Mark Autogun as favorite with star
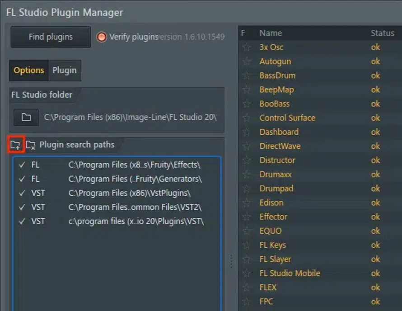The image size is (402, 311). click(247, 61)
